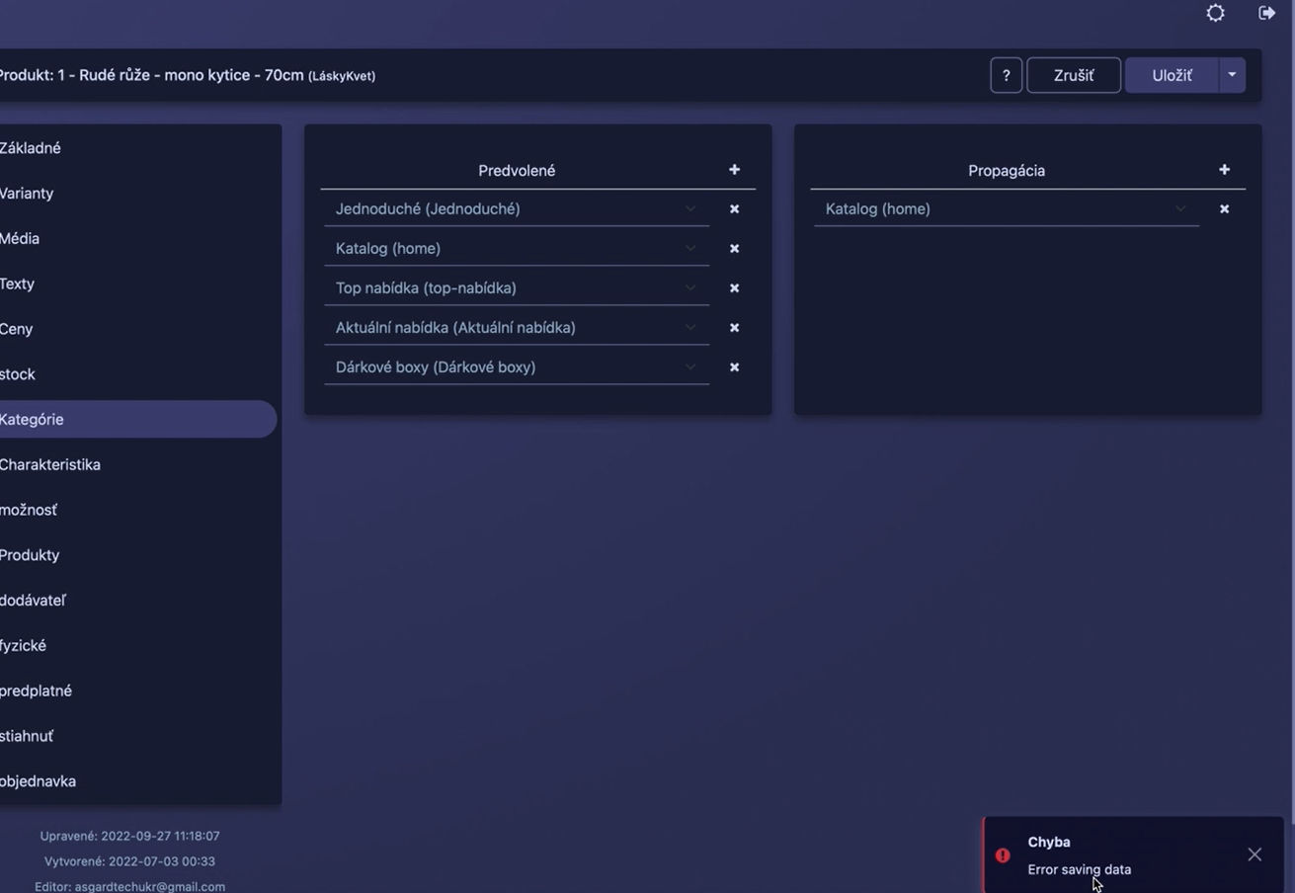
Task: Dismiss the Chyba error notification
Action: [x=1254, y=853]
